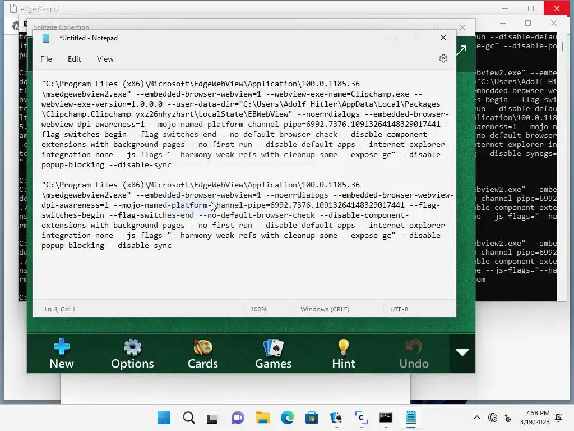574x431 pixels.
Task: Open the notification center icon
Action: [559, 417]
